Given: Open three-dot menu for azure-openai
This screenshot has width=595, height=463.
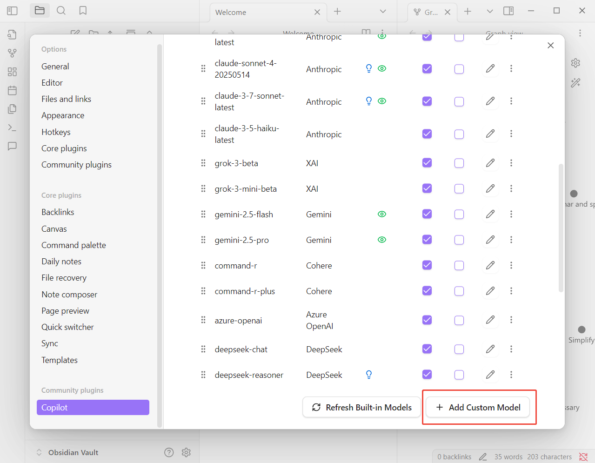Looking at the screenshot, I should [x=511, y=320].
